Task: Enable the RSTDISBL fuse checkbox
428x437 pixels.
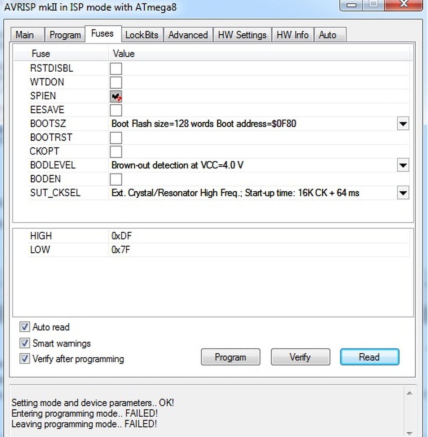Action: pos(116,69)
